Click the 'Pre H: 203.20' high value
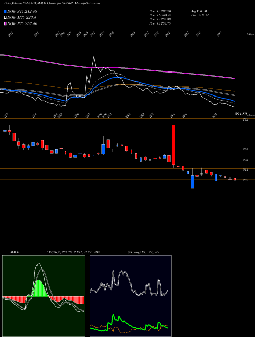Viewport: 255px width, 337px height. coord(160,15)
